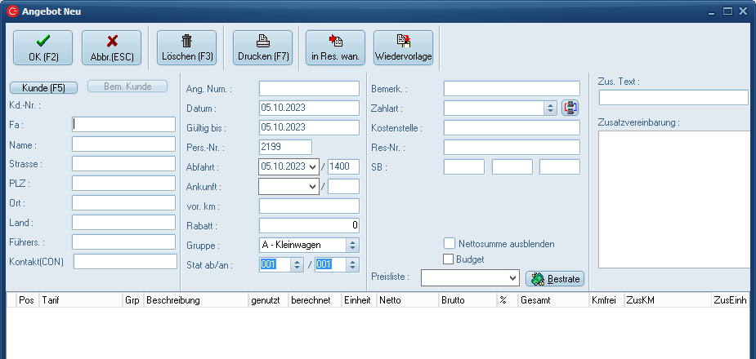Screen dimensions: 756x359
Task: Open the Wiedervorlage reminder button
Action: 403,48
